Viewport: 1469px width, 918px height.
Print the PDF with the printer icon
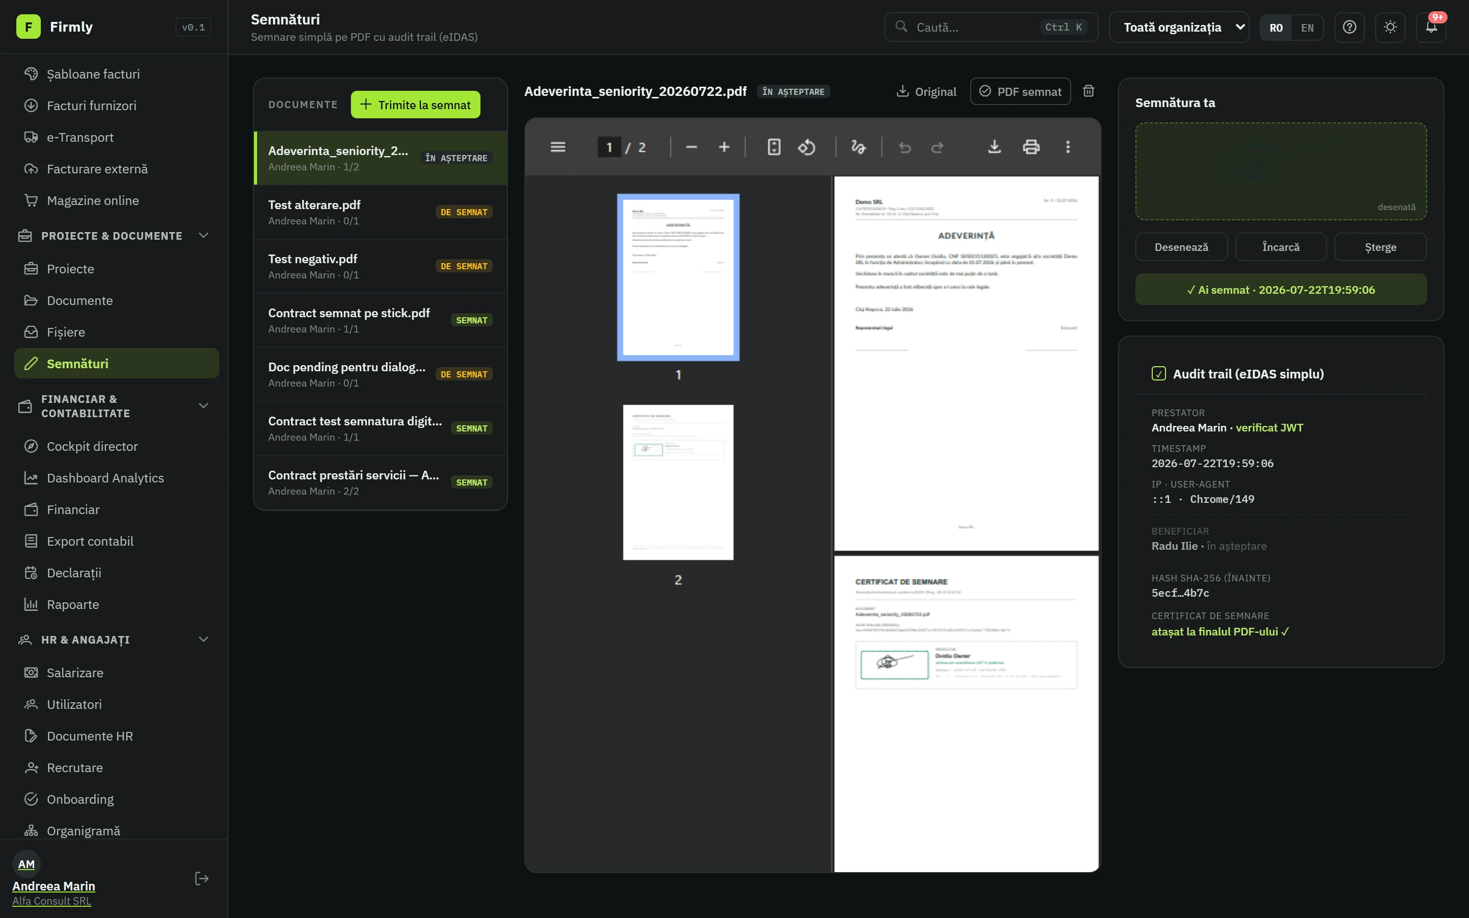(1031, 147)
